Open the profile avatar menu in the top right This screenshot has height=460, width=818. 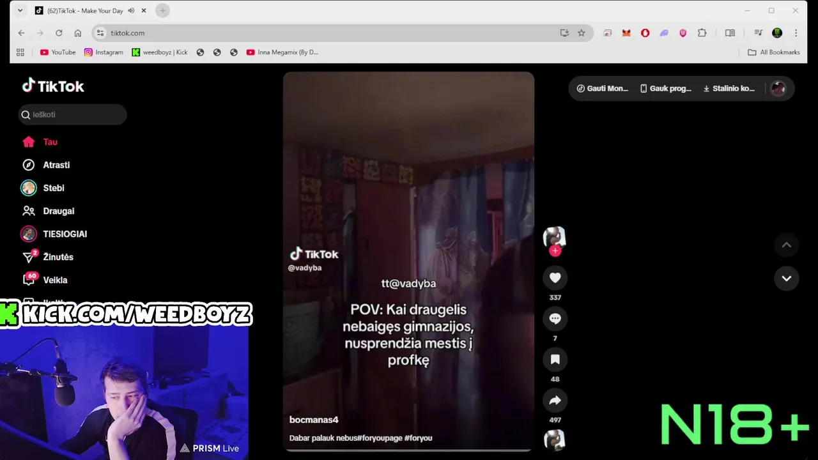(778, 88)
